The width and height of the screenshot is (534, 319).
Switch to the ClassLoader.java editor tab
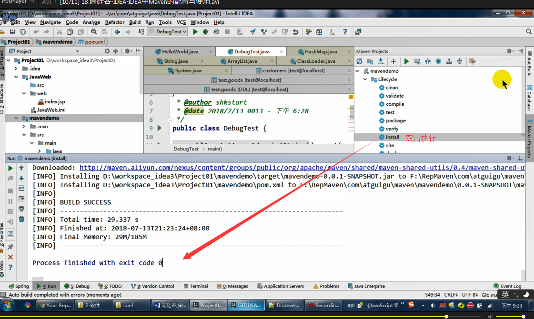pos(316,61)
